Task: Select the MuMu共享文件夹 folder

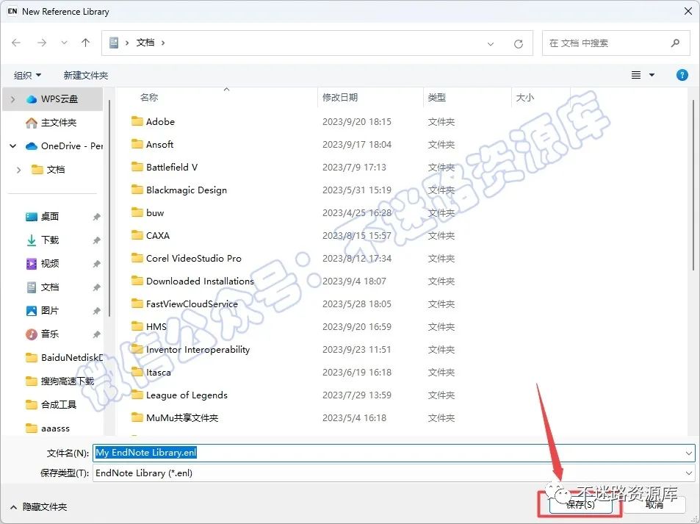Action: tap(175, 417)
